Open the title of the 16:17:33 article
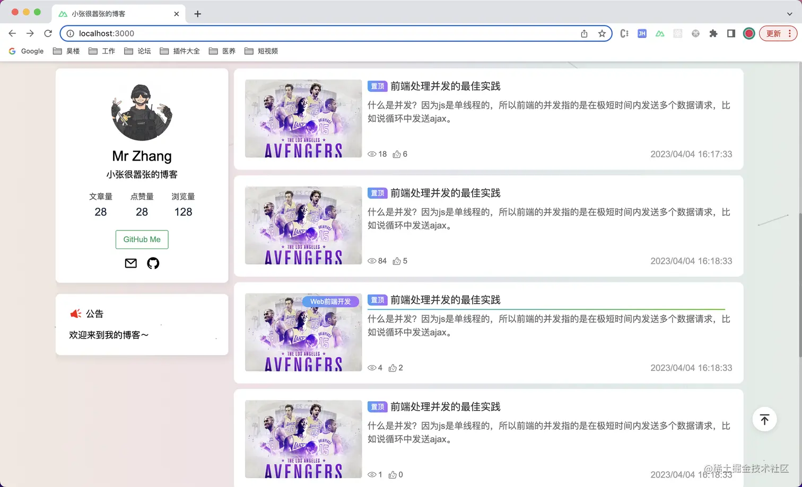 (x=446, y=86)
